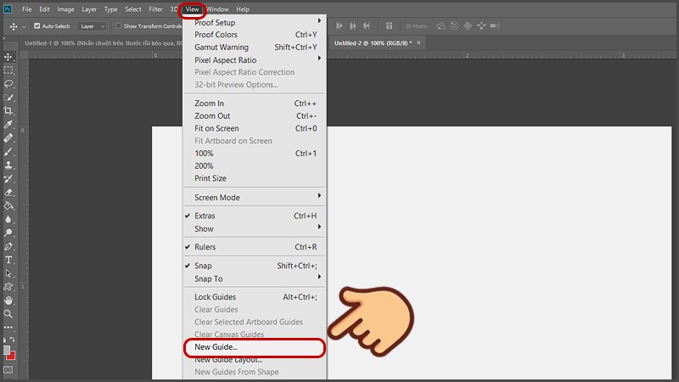Enable Show Transform Controls checkbox
Viewport: 679px width, 382px height.
118,26
